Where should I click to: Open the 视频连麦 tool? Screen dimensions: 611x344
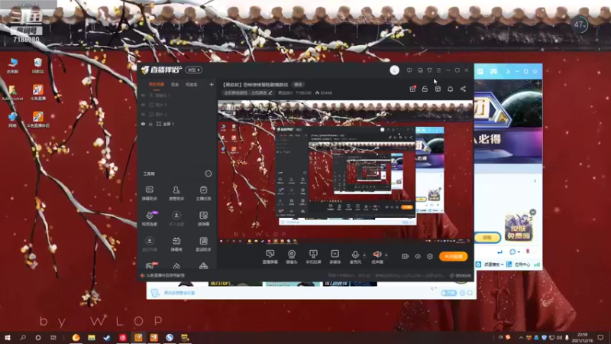(x=149, y=219)
